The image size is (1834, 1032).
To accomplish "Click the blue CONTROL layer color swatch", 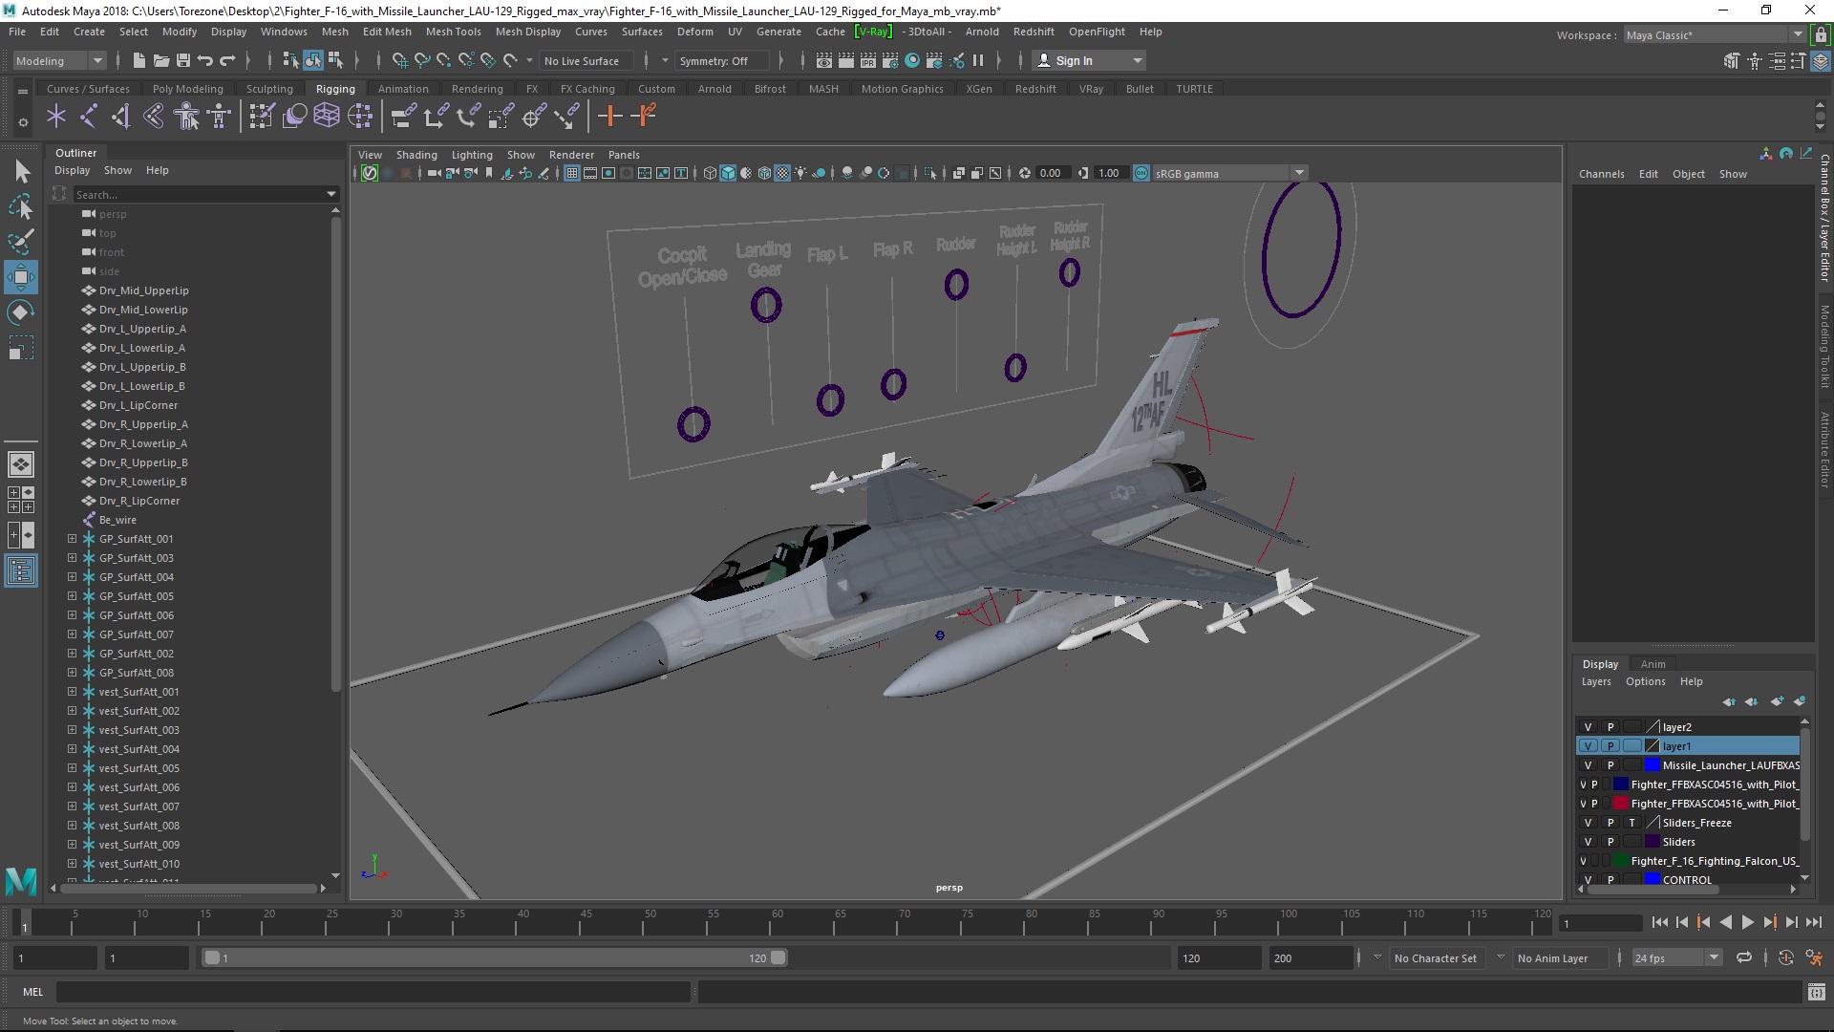I will coord(1652,879).
